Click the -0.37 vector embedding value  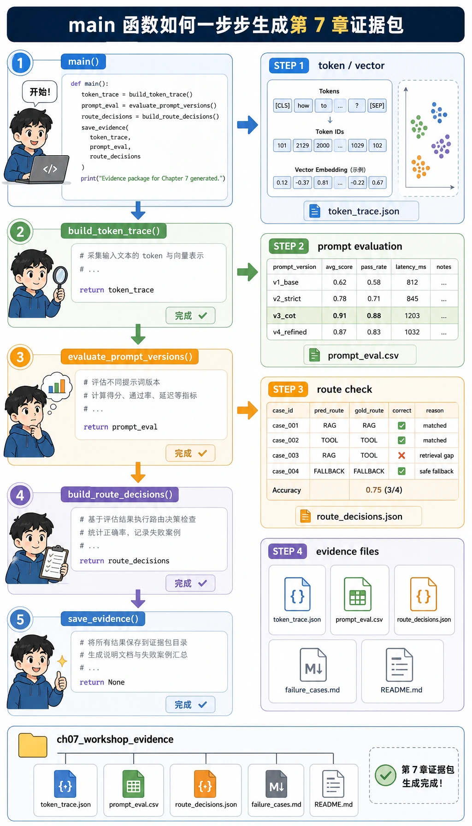coord(302,183)
